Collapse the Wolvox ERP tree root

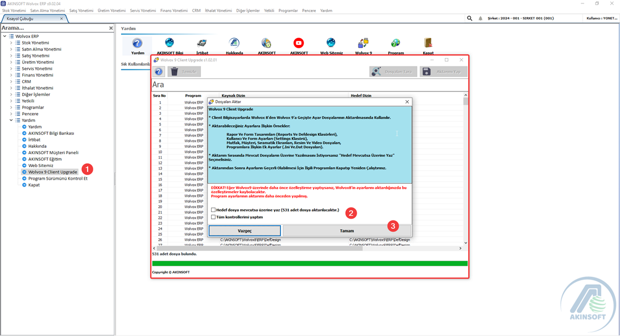pos(5,36)
